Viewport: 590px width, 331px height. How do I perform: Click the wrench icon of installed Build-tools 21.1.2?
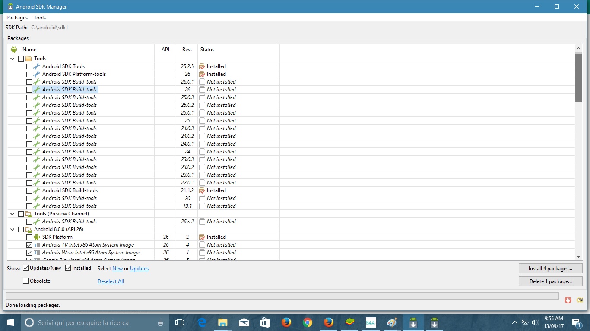pyautogui.click(x=37, y=190)
